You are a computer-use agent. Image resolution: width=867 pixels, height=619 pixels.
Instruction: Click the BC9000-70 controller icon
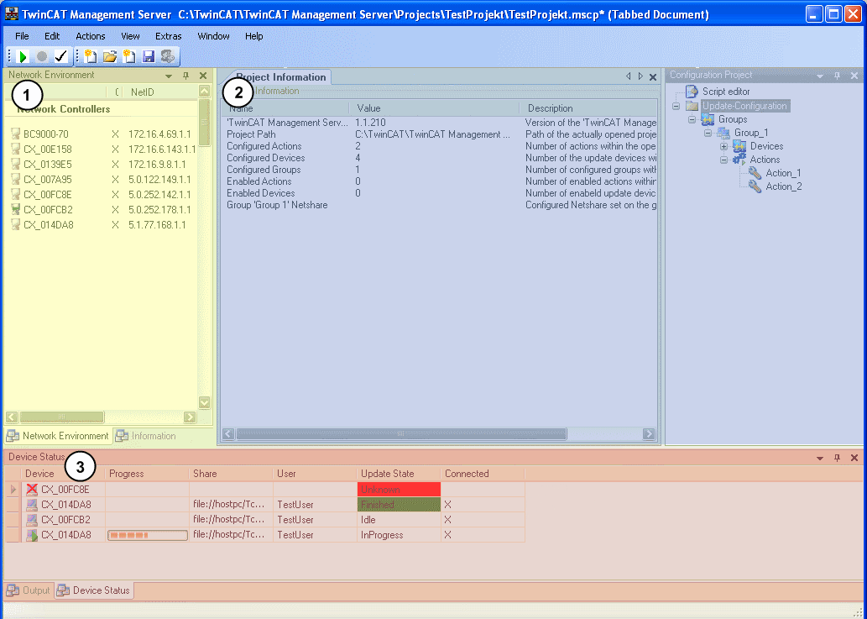(x=15, y=134)
